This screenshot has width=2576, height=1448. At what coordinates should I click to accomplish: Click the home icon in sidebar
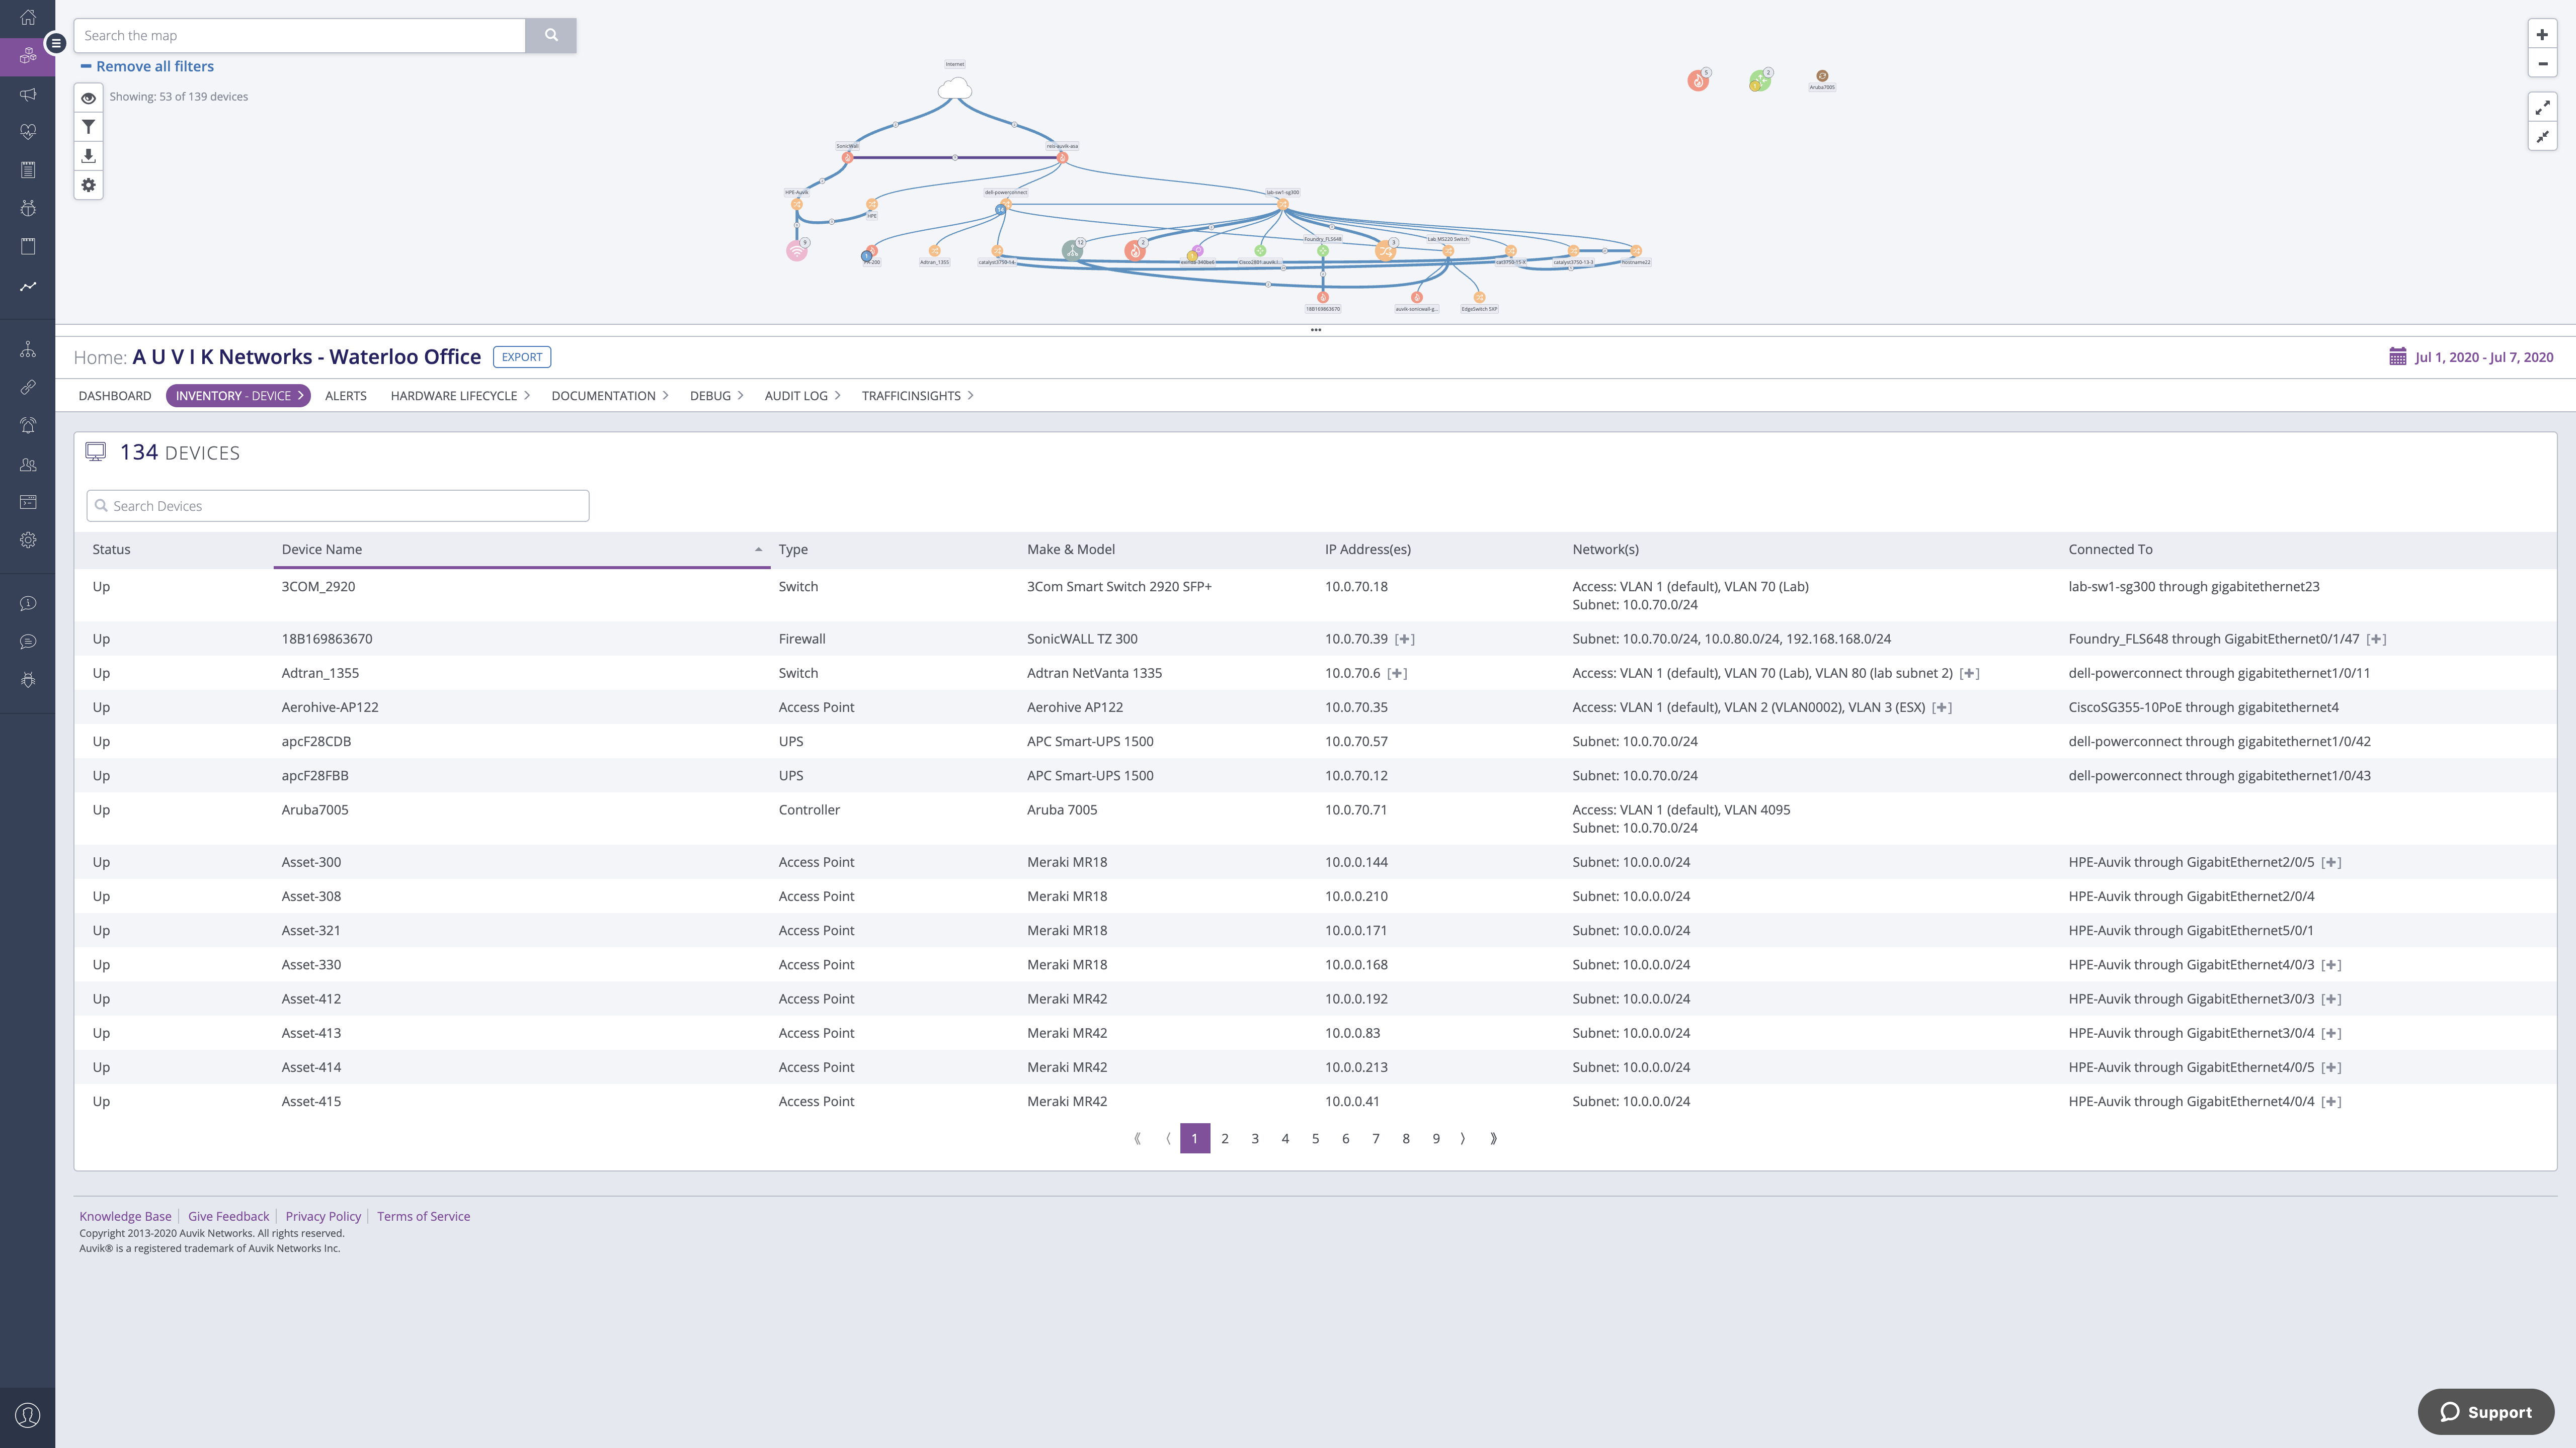[x=28, y=17]
